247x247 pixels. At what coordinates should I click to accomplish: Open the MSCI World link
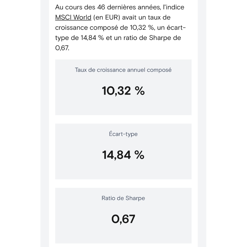[73, 17]
